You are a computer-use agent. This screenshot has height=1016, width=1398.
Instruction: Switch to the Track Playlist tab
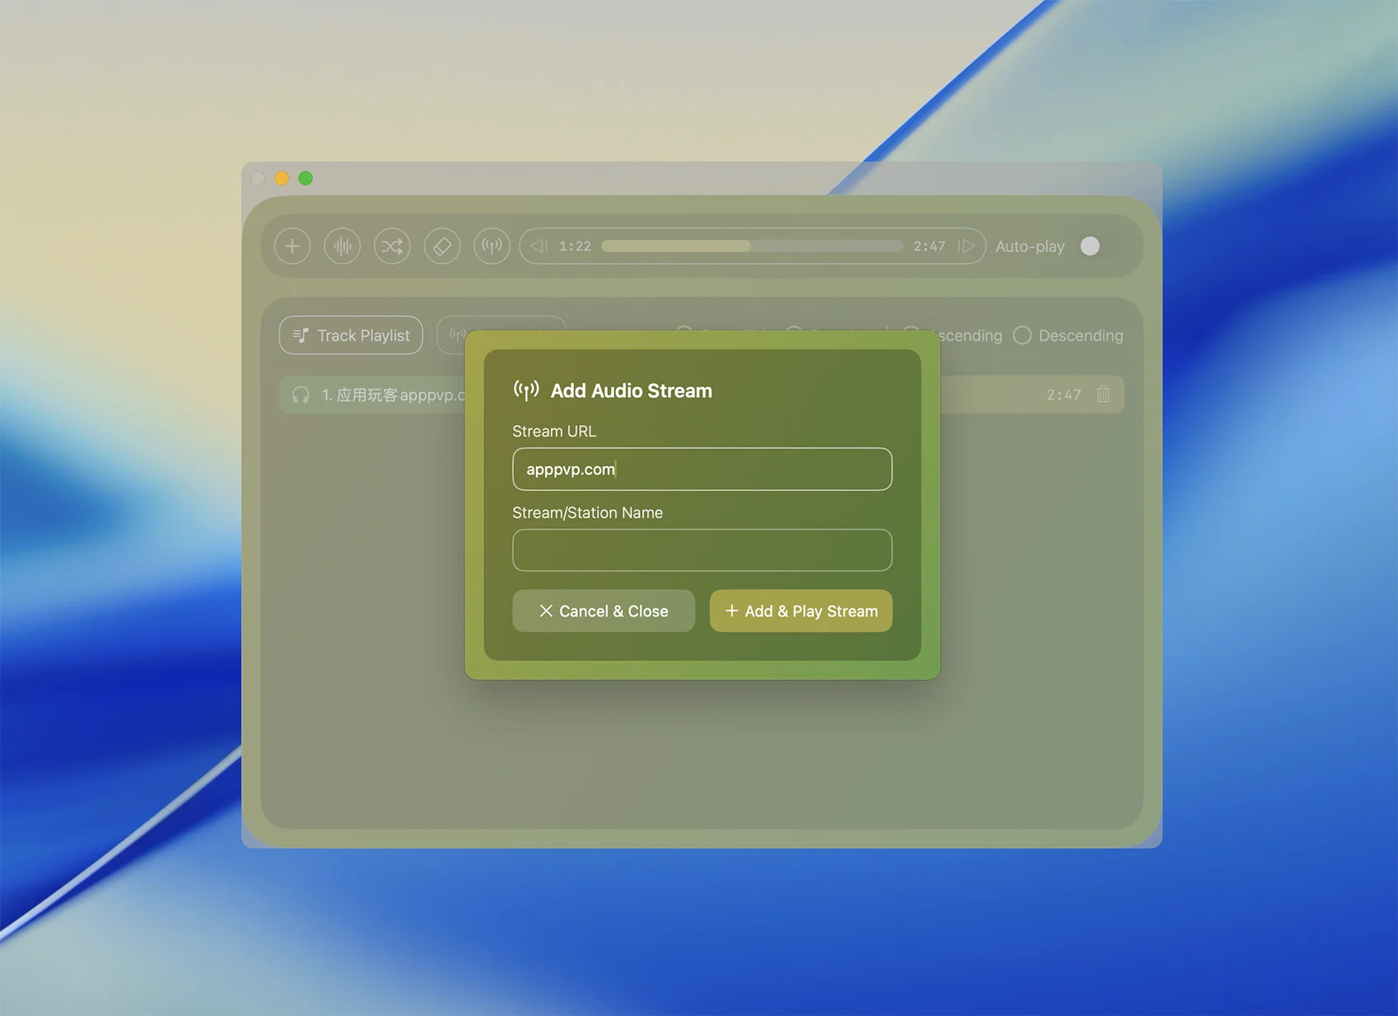pos(351,335)
